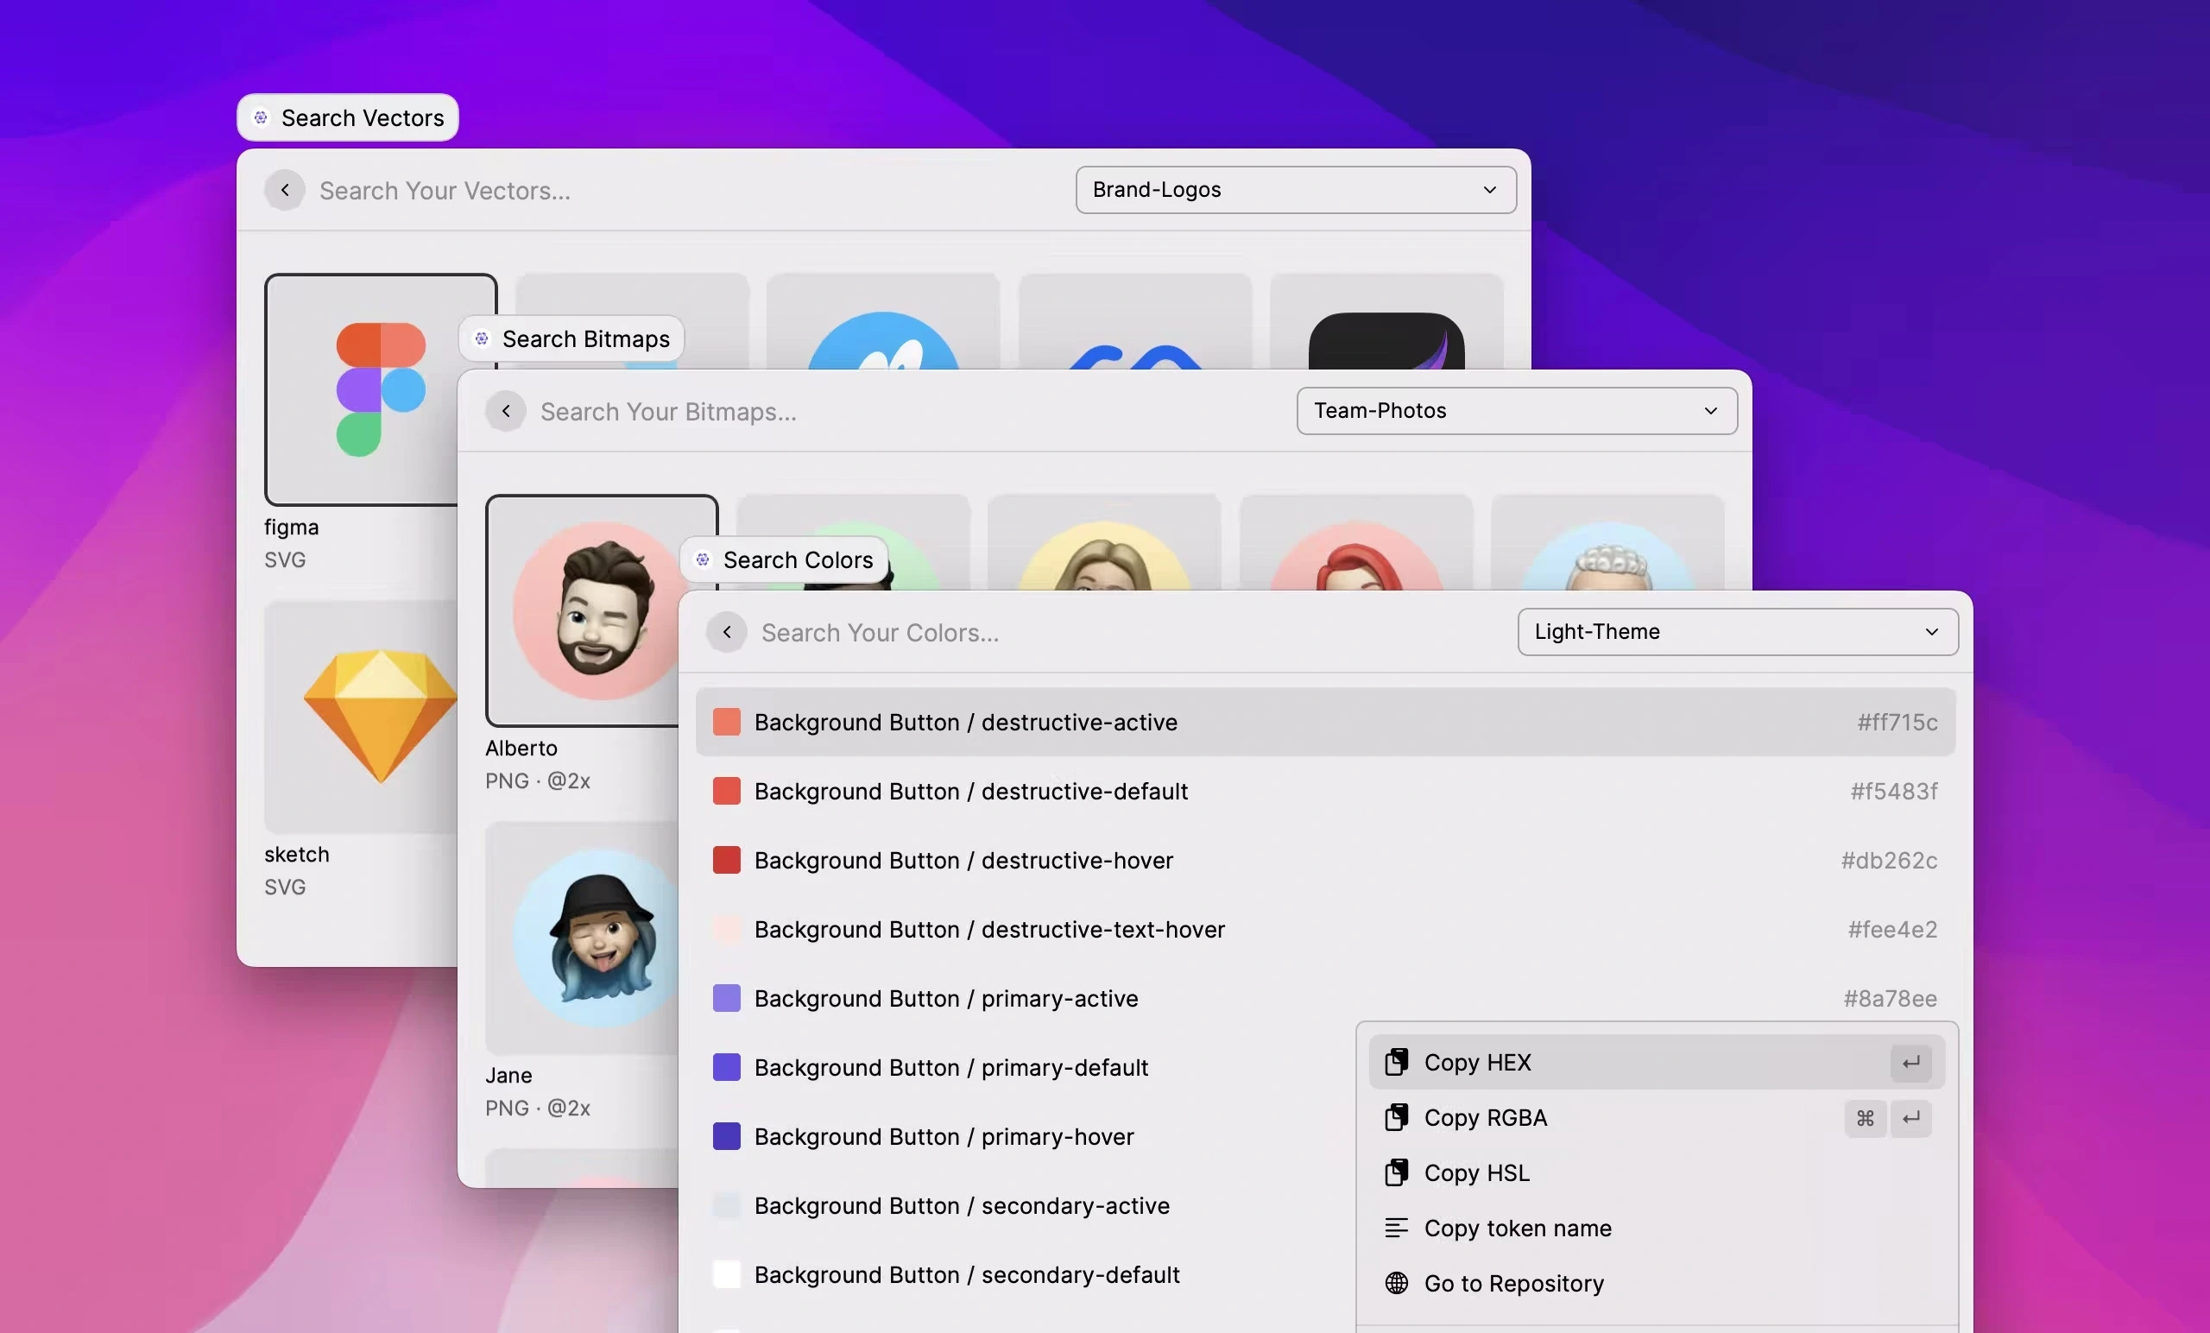Click the extension icon beside Search Bitmaps label
This screenshot has width=2210, height=1333.
pyautogui.click(x=481, y=339)
